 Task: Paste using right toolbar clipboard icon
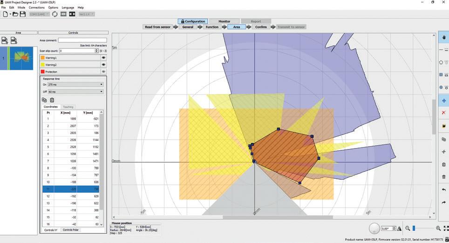click(x=444, y=165)
